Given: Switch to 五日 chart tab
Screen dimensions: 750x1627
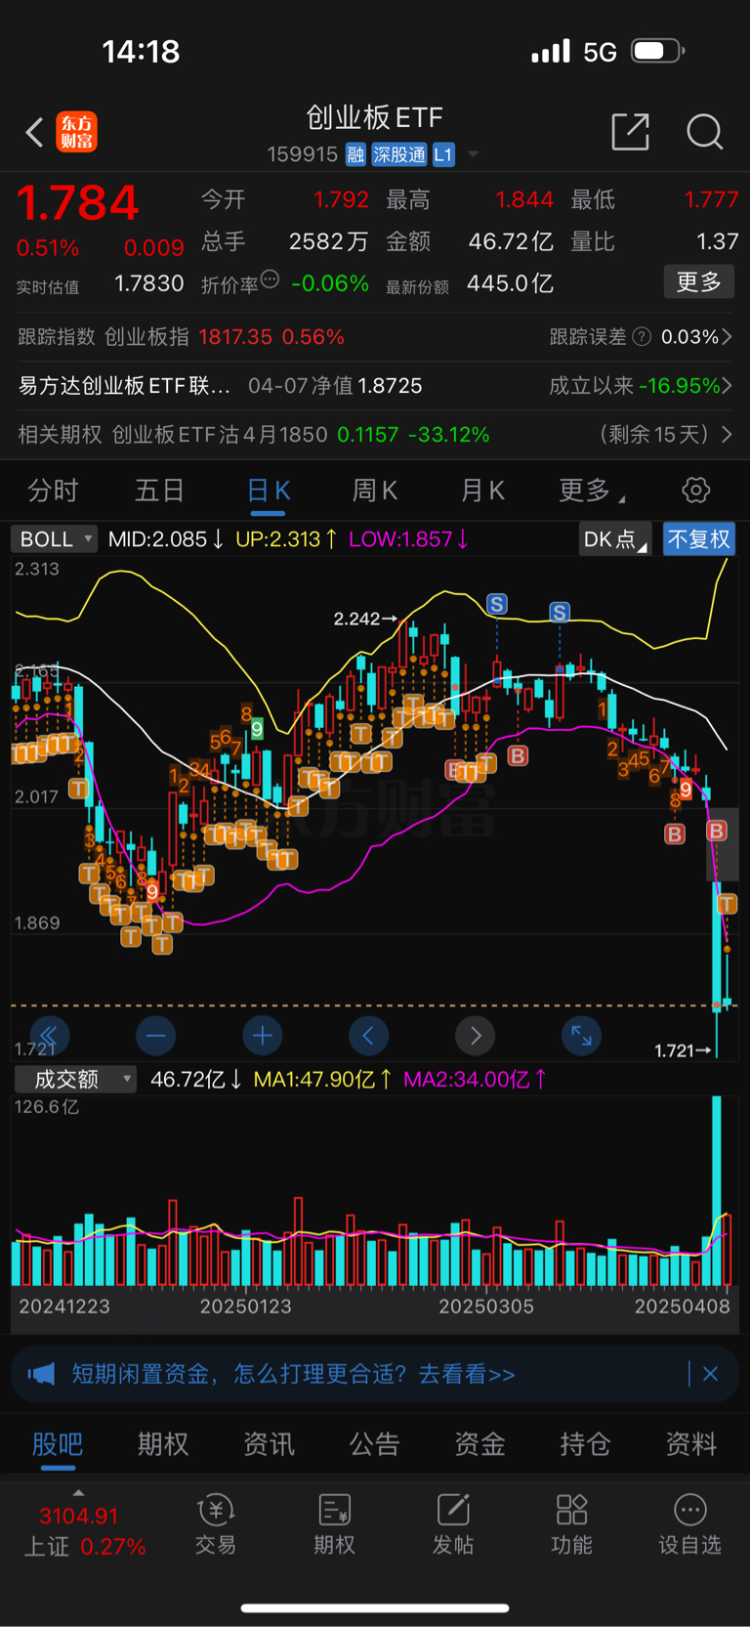Looking at the screenshot, I should (x=159, y=491).
